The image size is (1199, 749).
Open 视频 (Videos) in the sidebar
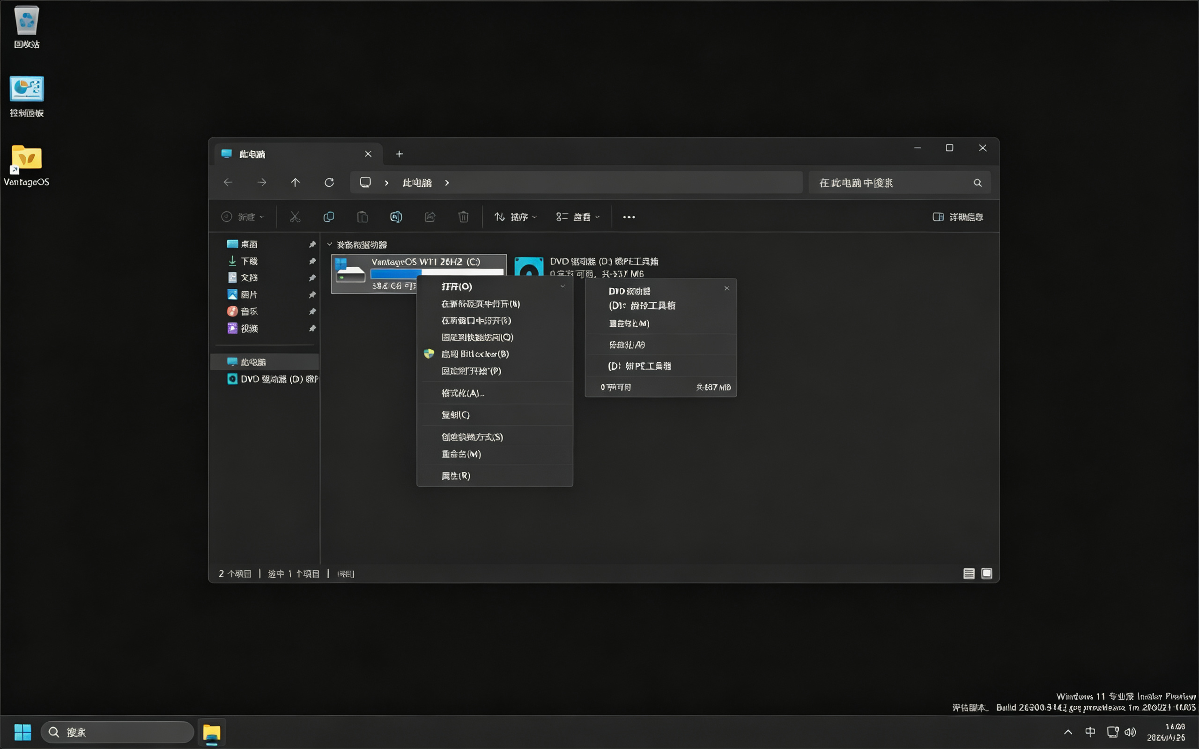249,329
